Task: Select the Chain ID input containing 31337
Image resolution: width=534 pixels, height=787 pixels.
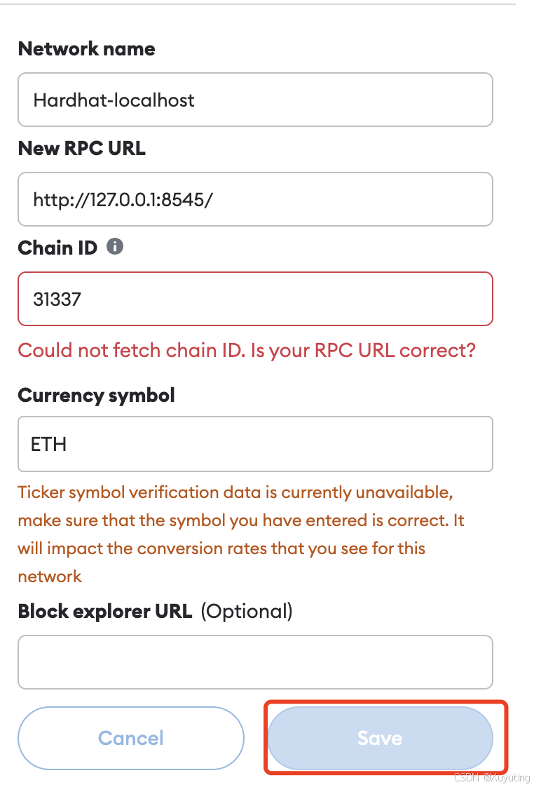Action: coord(255,300)
